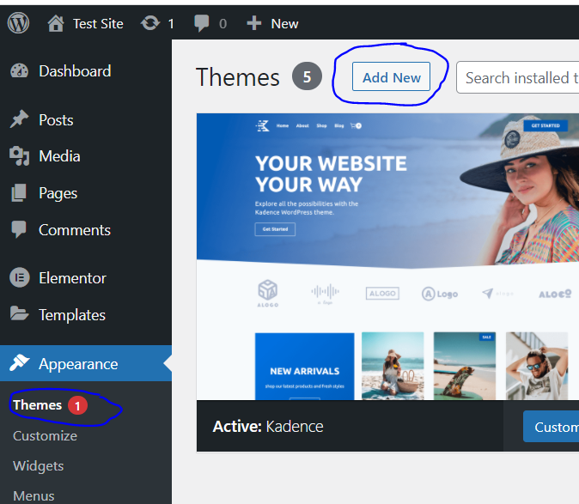Click the Customize button for Kadence
Viewport: 579px width, 504px height.
coord(551,427)
